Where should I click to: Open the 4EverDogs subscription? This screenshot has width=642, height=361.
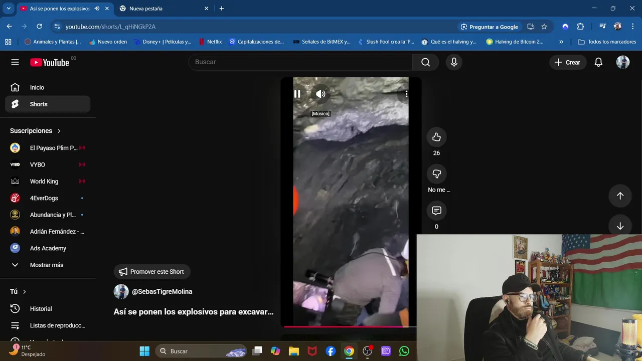(48, 198)
